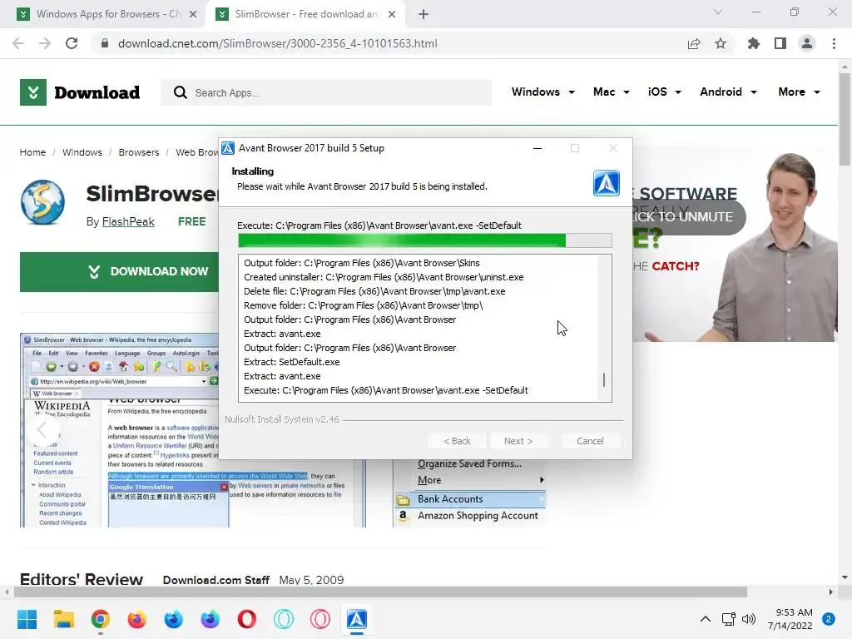Viewport: 852px width, 639px height.
Task: Select the SlimBrowser - Free download tab
Action: point(305,14)
